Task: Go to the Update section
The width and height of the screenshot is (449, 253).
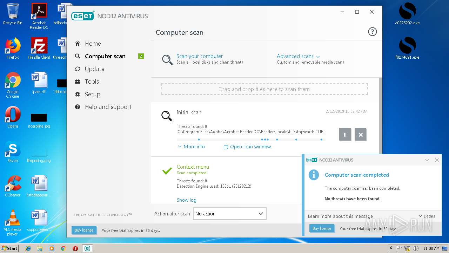Action: 94,69
